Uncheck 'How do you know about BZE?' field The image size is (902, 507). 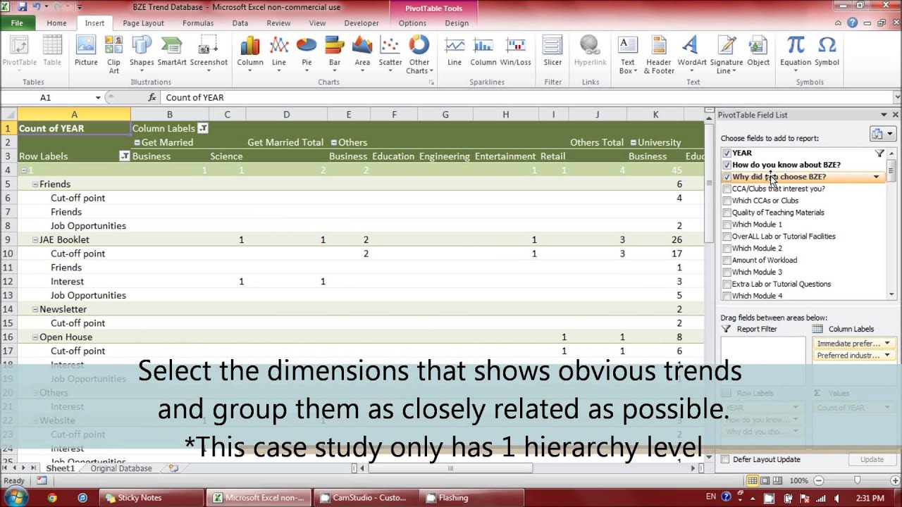[x=727, y=165]
